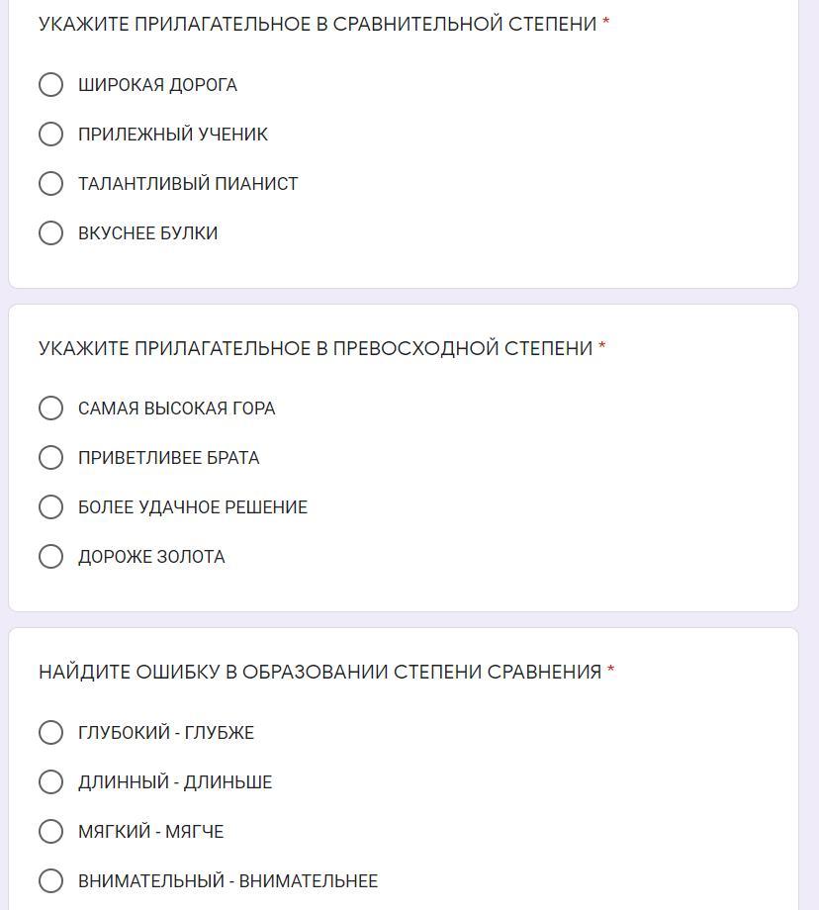Pick the ТАЛАНТЛИВЫЙ ПИАНИСТ option
Image resolution: width=819 pixels, height=910 pixels.
(x=50, y=184)
